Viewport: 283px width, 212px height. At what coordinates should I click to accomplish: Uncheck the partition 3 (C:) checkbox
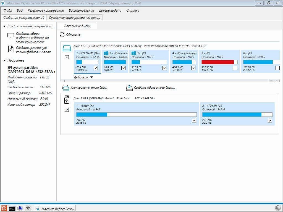[x=164, y=68]
